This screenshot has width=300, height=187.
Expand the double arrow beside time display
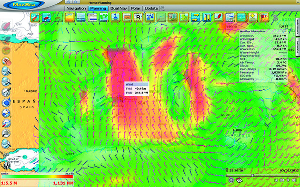(227, 170)
